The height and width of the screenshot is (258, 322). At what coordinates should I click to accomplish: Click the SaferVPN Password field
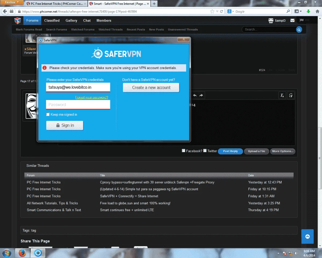coord(78,105)
